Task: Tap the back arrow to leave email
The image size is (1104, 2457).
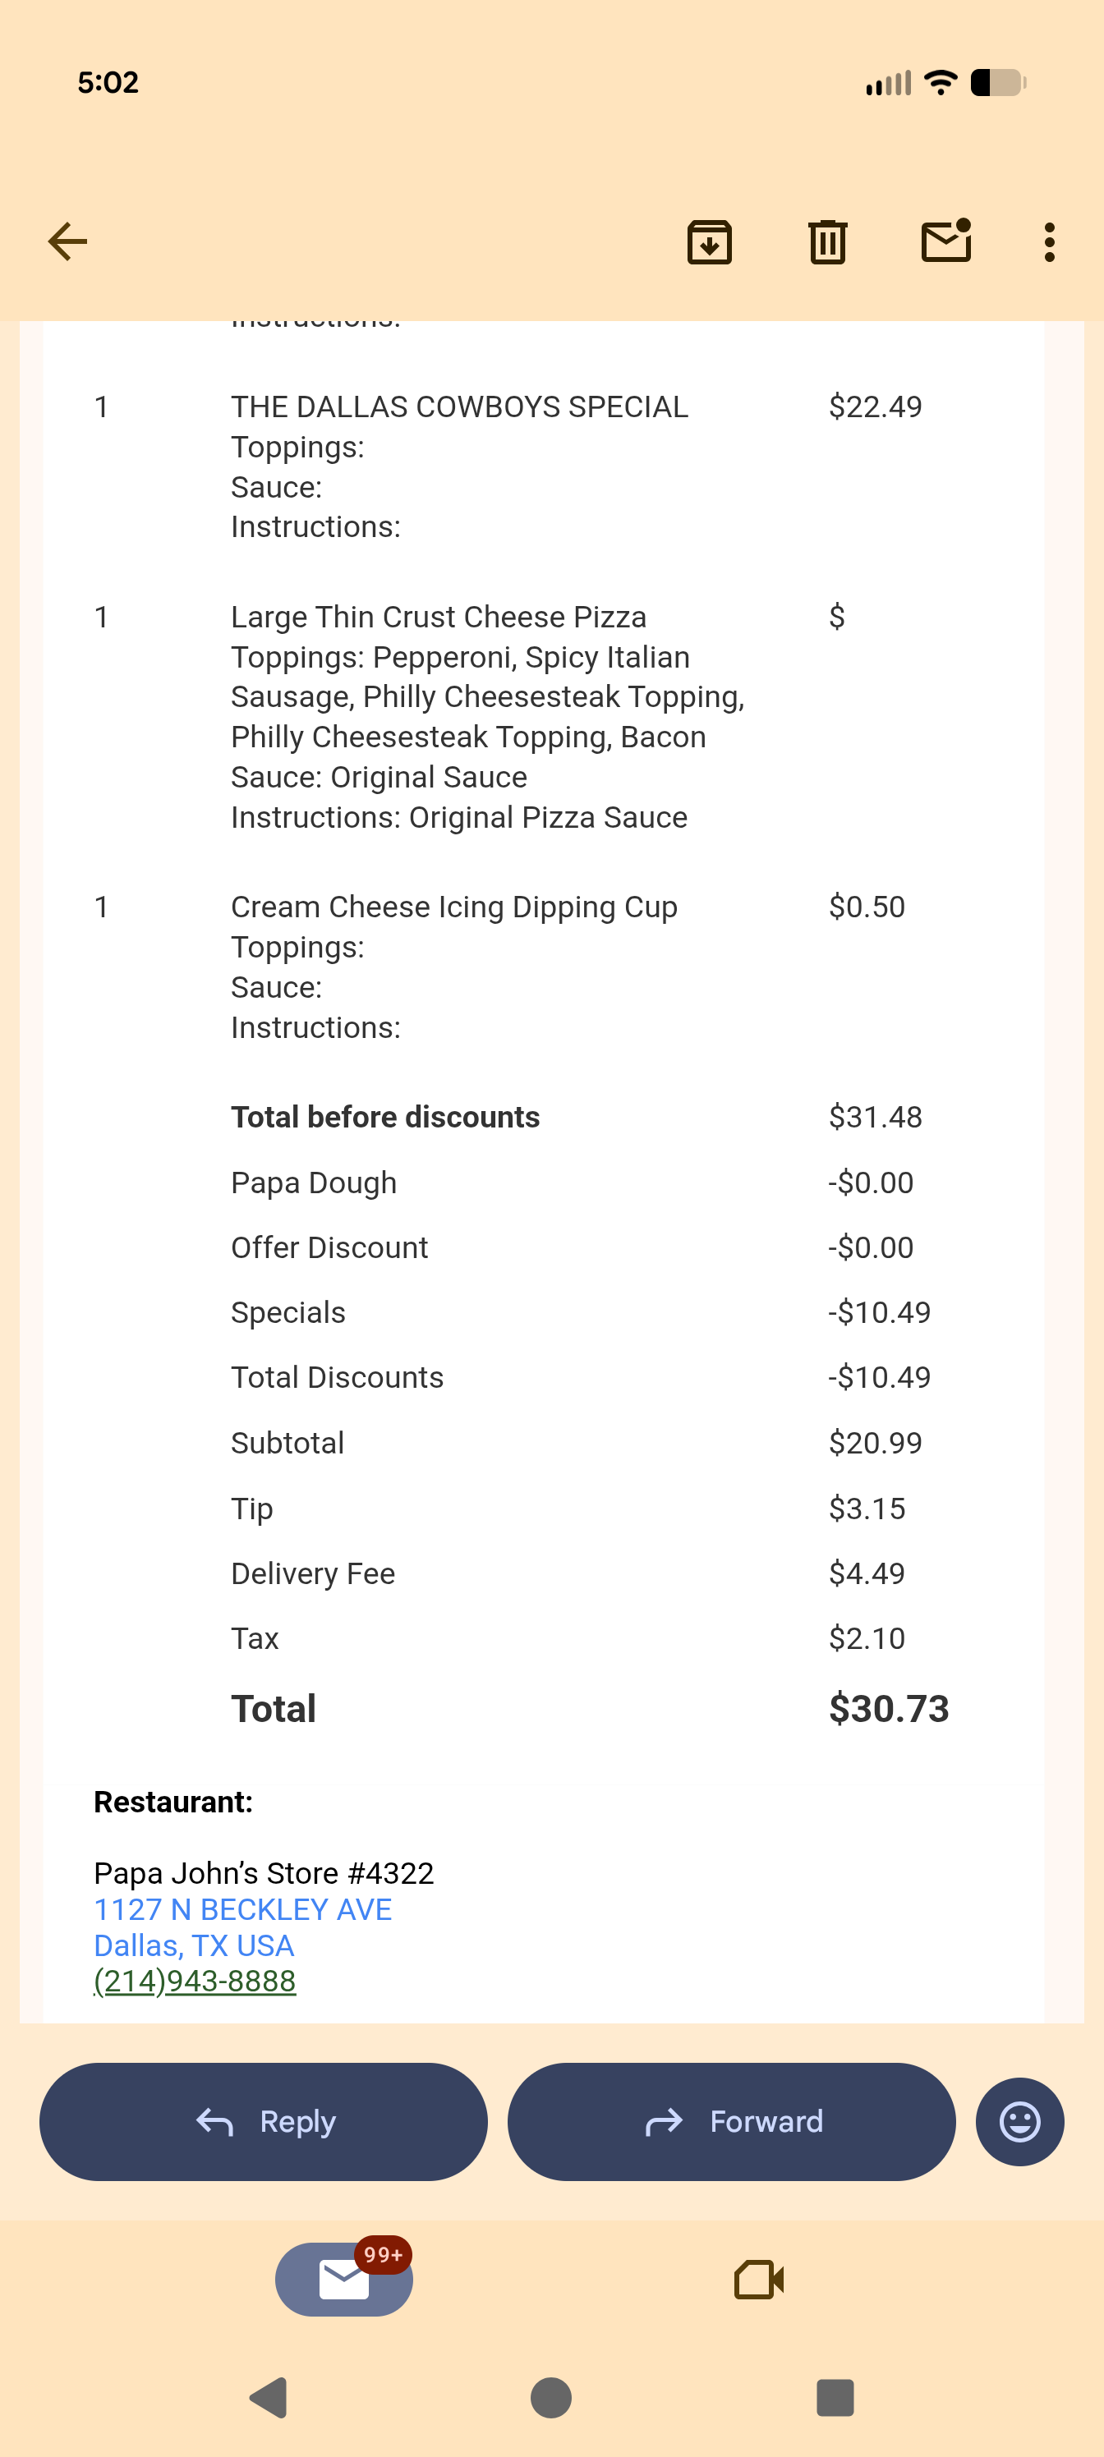Action: pyautogui.click(x=67, y=241)
